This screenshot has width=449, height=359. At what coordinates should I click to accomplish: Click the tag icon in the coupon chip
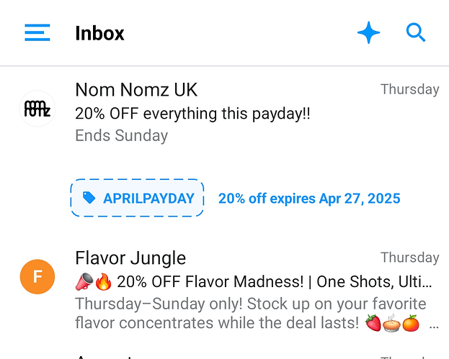[89, 198]
